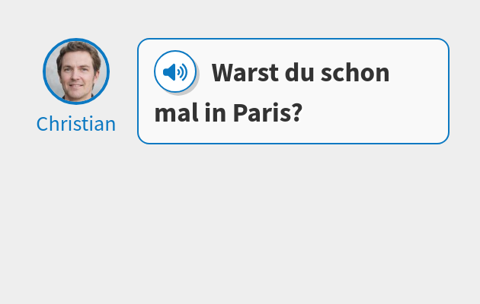
Task: Click the blue ring around Christian's avatar
Action: pyautogui.click(x=76, y=40)
